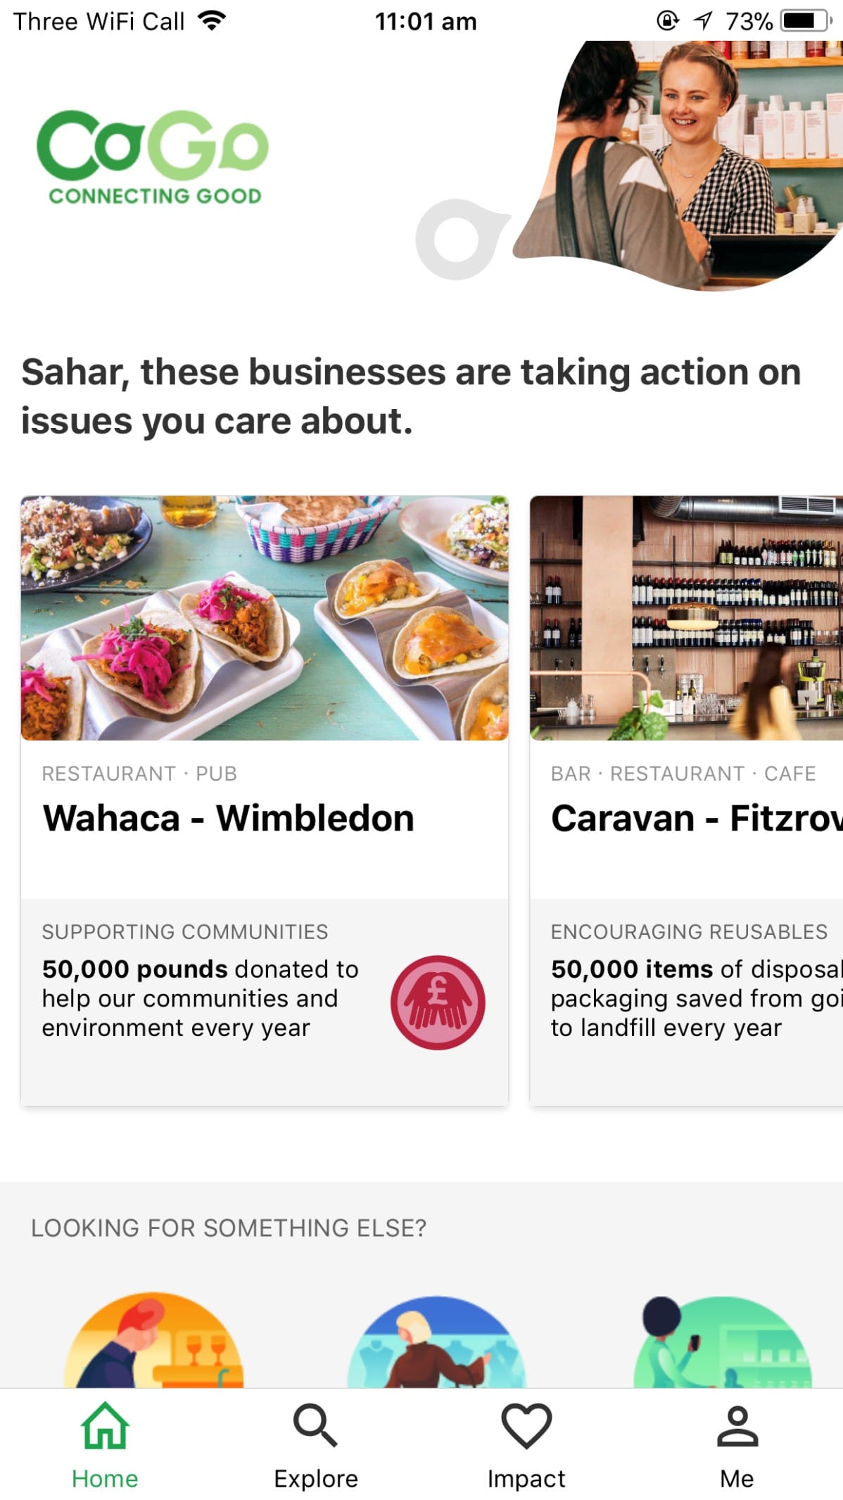Tap the grey CoGo speech-bubble icon

click(459, 239)
